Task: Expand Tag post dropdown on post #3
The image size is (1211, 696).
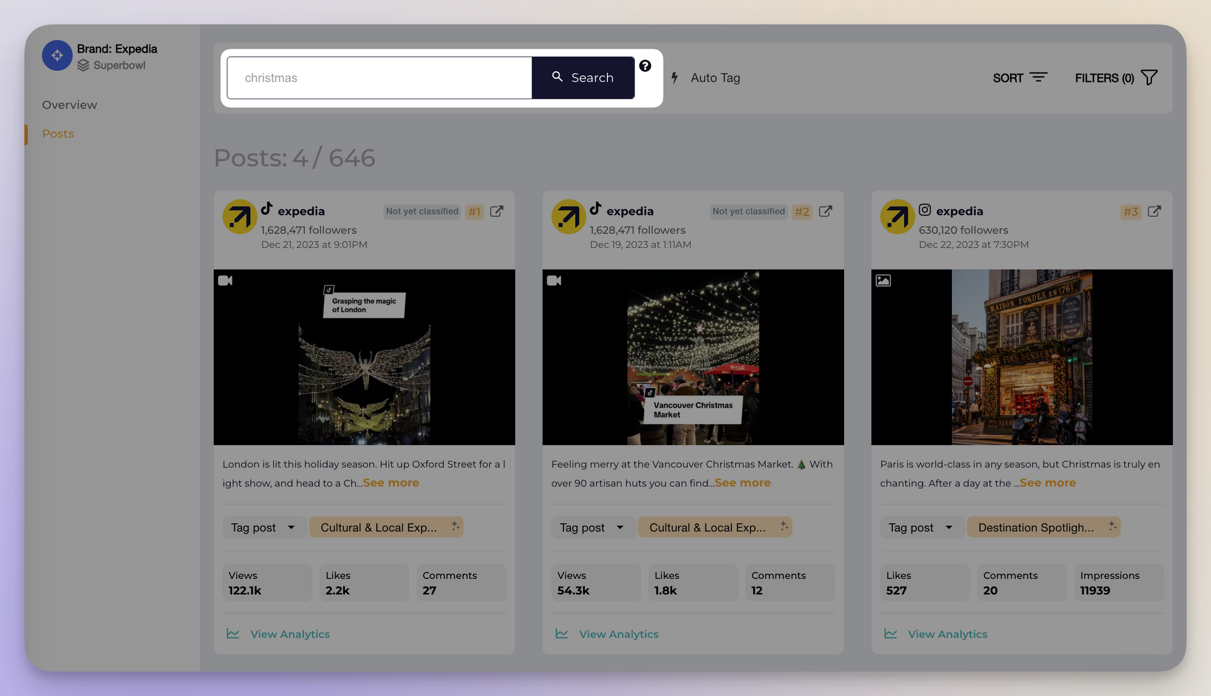Action: tap(921, 528)
